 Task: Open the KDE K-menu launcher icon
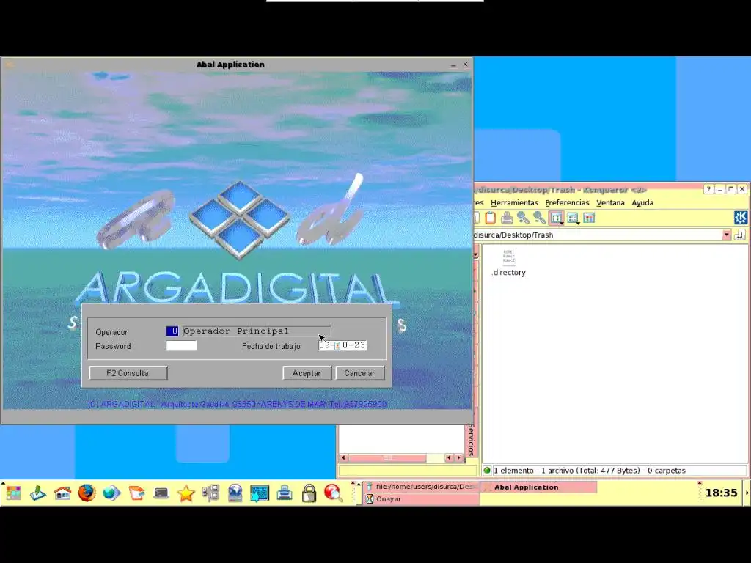(x=13, y=493)
